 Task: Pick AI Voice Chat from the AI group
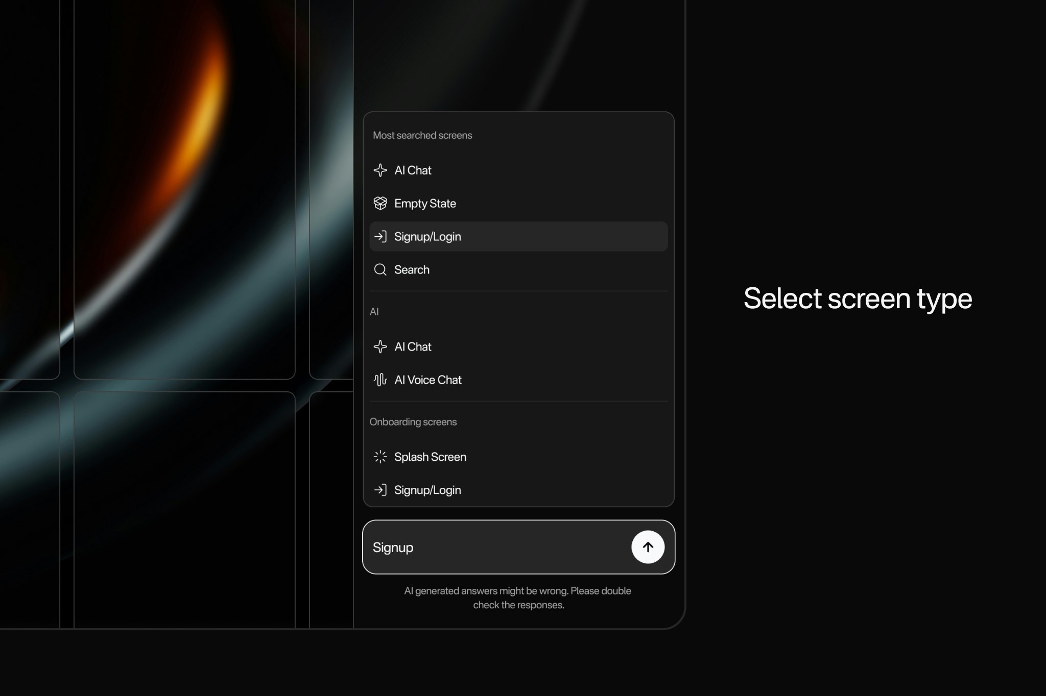click(x=428, y=380)
